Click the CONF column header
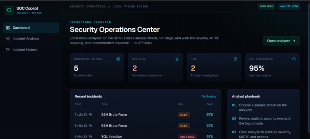 coord(210,105)
